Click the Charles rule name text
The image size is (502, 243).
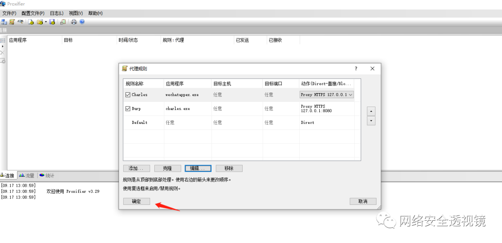tap(139, 95)
